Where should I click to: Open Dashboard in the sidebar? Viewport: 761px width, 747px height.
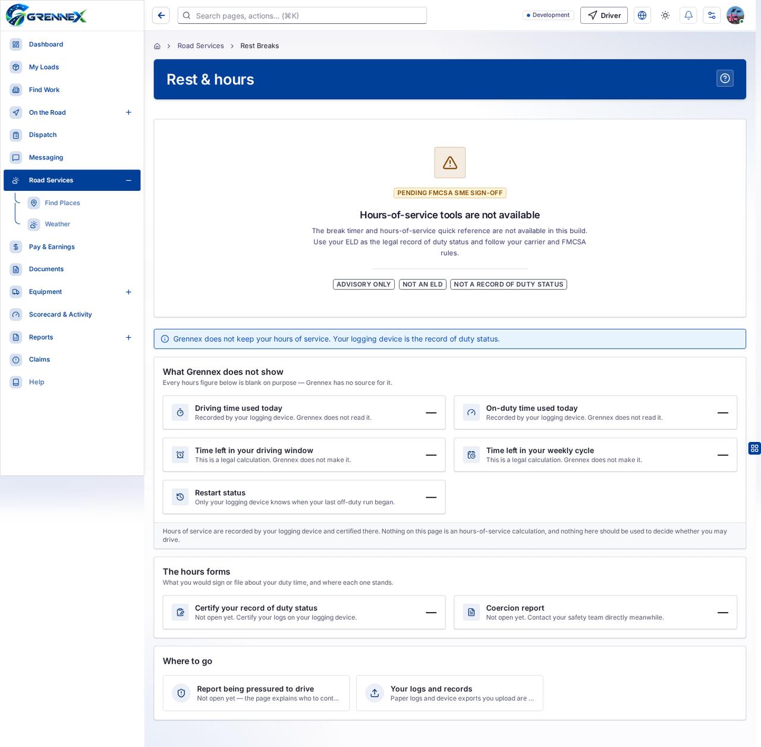click(72, 45)
